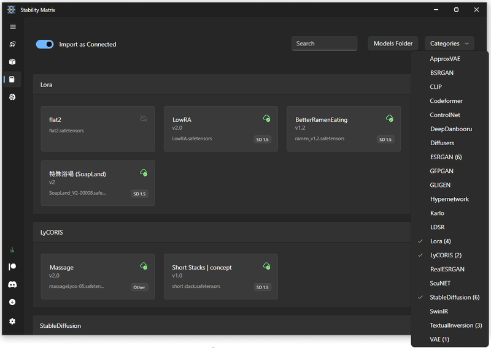
Task: Collapse the Lora section header
Action: tap(221, 85)
